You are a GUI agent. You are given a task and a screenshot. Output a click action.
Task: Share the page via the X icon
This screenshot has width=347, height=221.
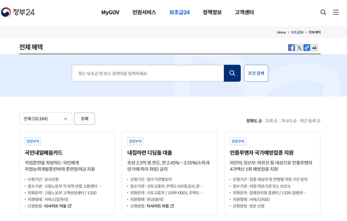pyautogui.click(x=299, y=48)
